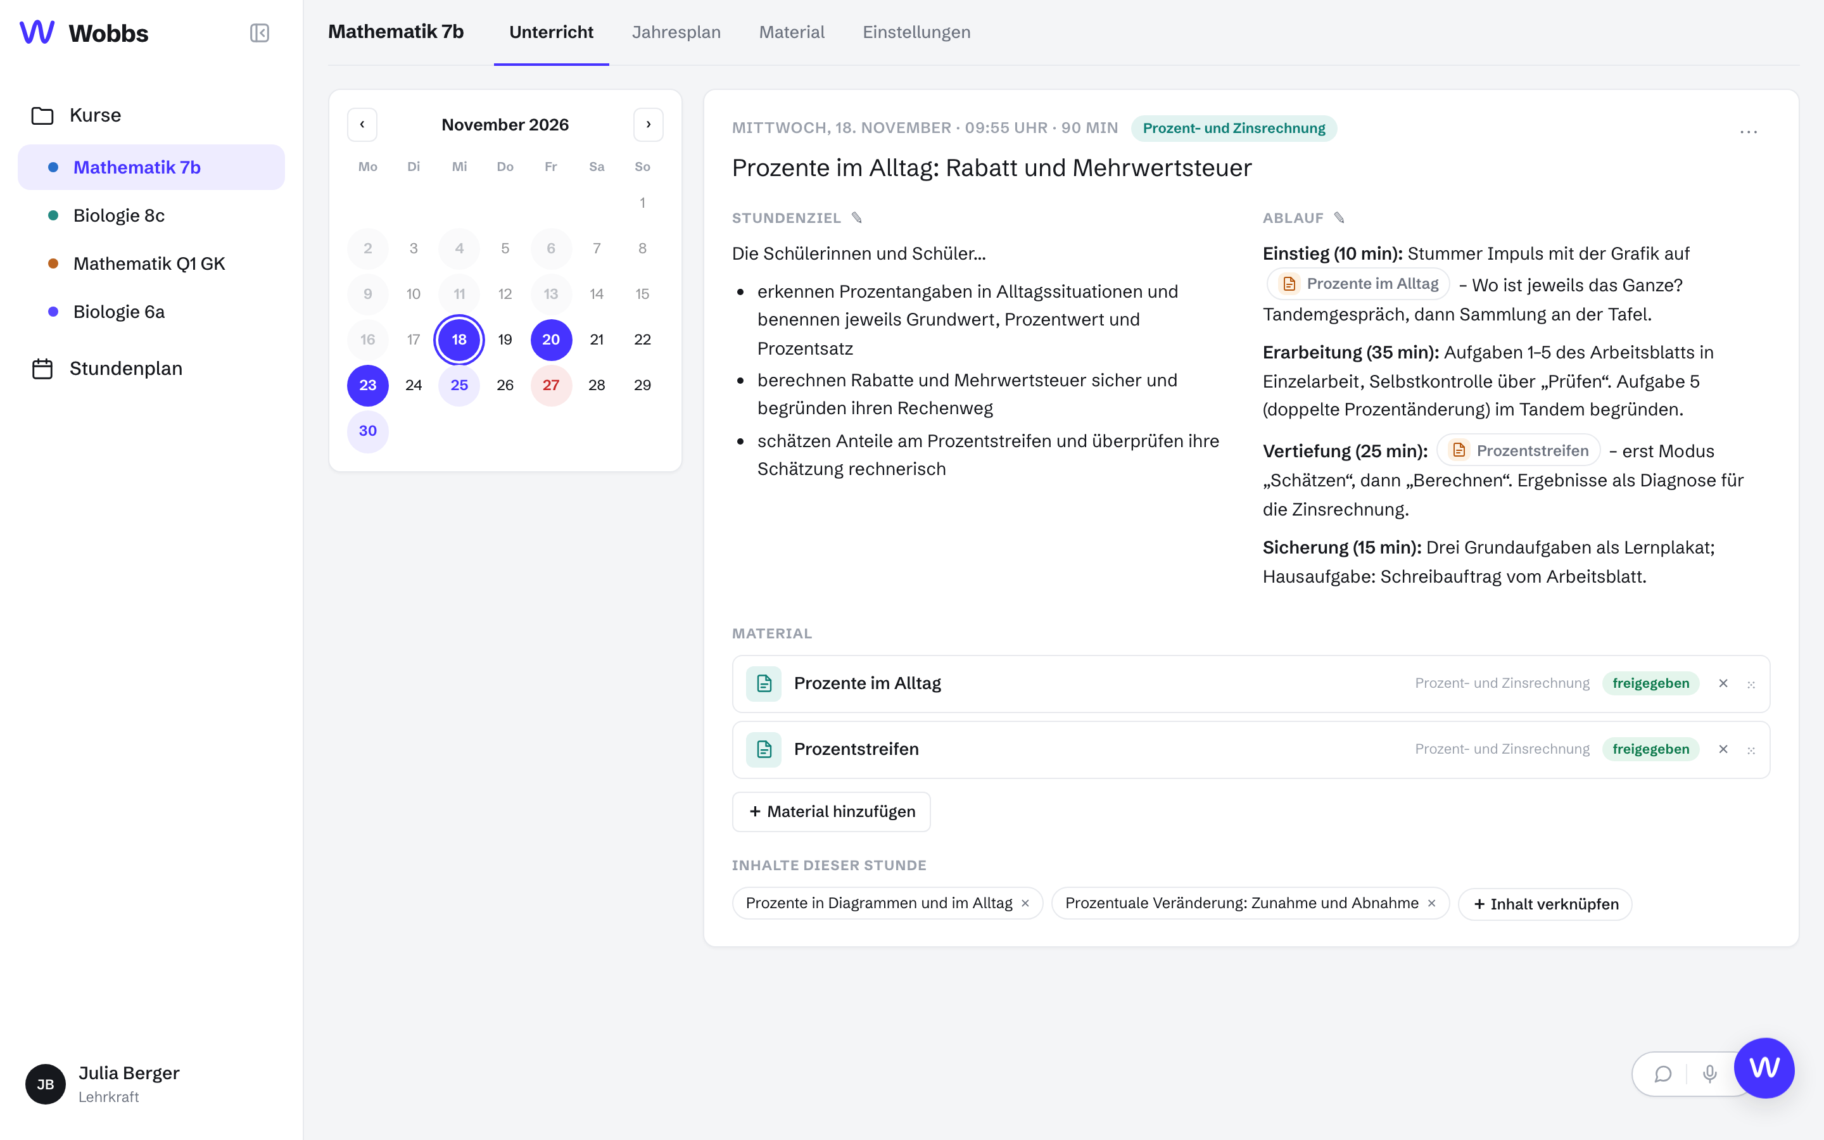The height and width of the screenshot is (1140, 1824).
Task: Open the Wobbs assistant floating button
Action: [x=1764, y=1068]
